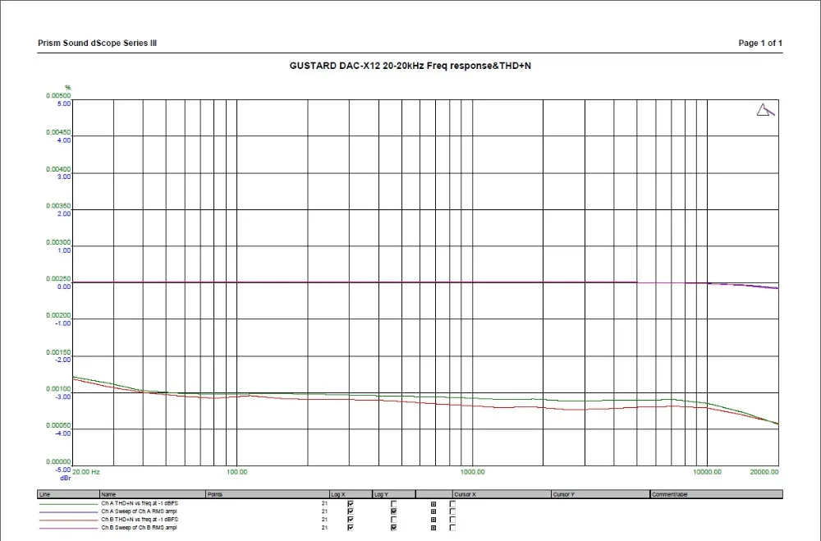Click the blue '-5.00' y-axis label
Screen dimensions: 821x541
tap(63, 470)
